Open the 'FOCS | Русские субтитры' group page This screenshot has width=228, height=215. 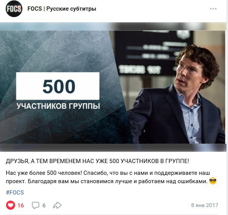pyautogui.click(x=62, y=9)
